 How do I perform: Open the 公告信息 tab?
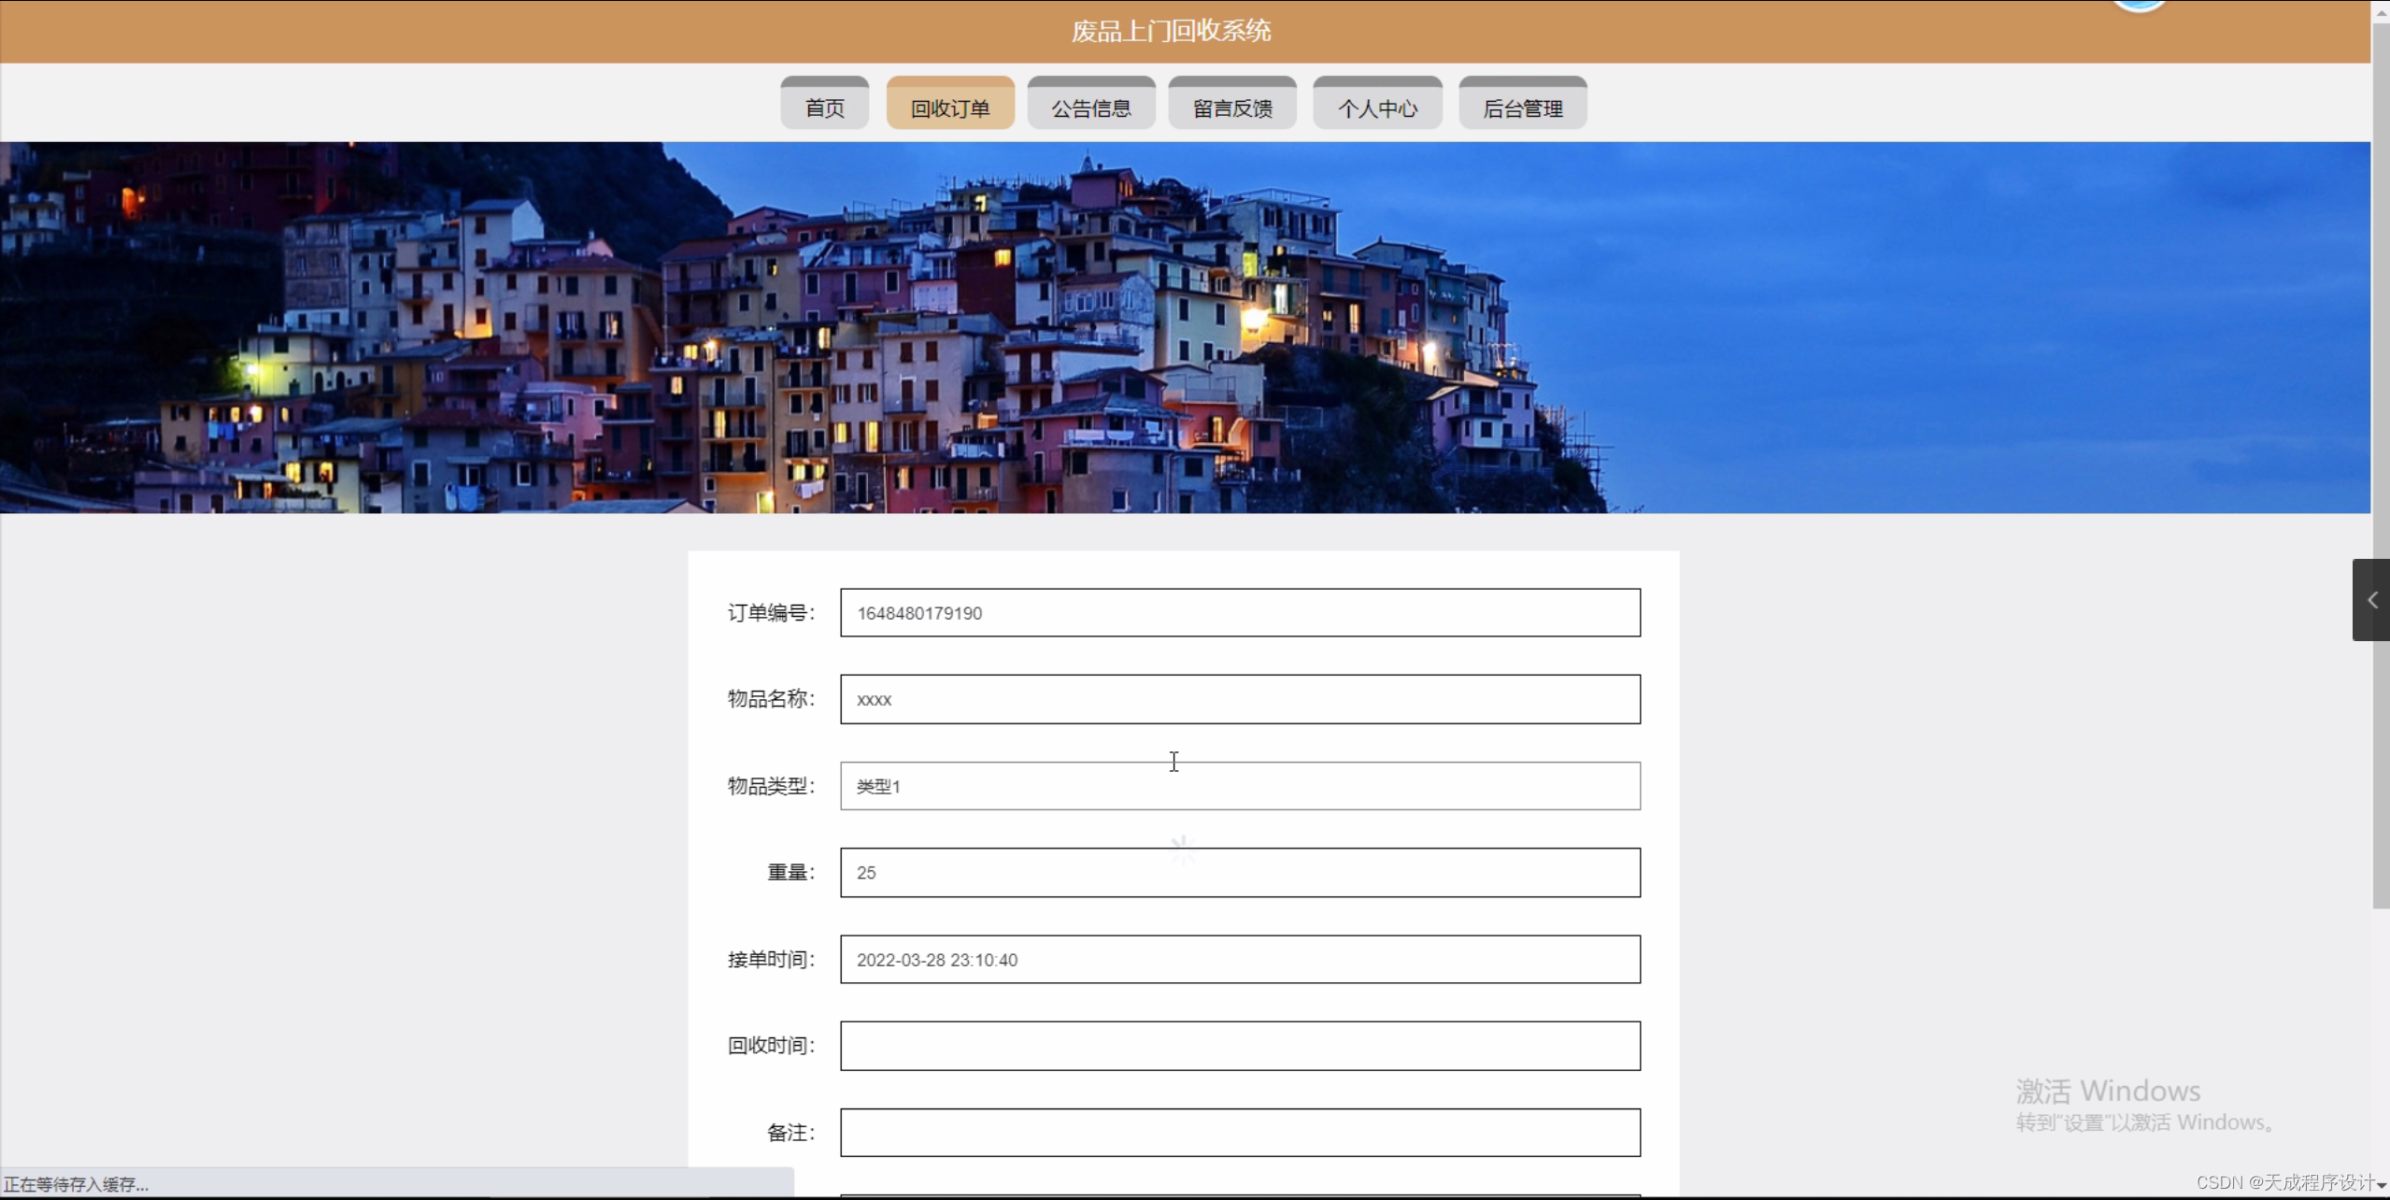1090,107
